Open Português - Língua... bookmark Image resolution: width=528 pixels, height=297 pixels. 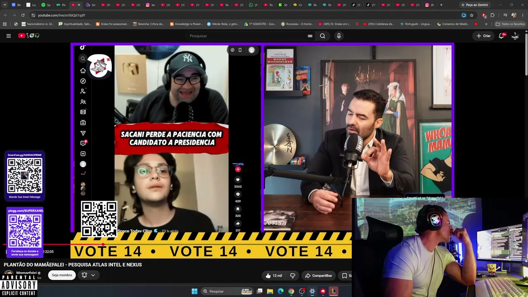click(x=416, y=24)
